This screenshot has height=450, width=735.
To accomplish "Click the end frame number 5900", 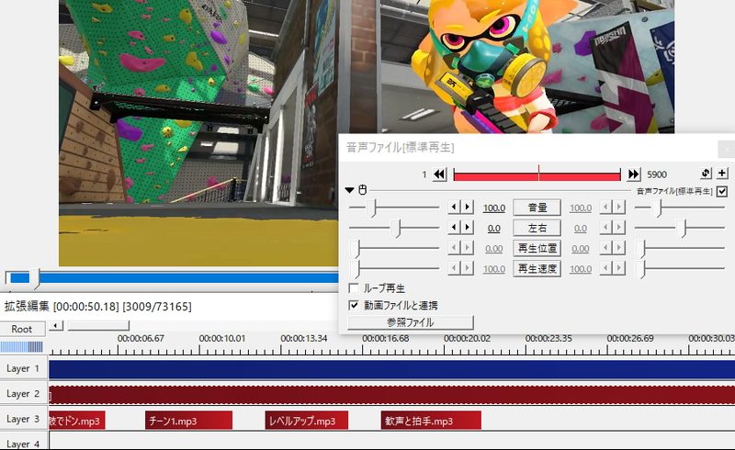I will (x=657, y=174).
